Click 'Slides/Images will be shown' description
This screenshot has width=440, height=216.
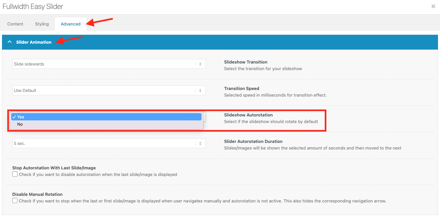[x=313, y=148]
